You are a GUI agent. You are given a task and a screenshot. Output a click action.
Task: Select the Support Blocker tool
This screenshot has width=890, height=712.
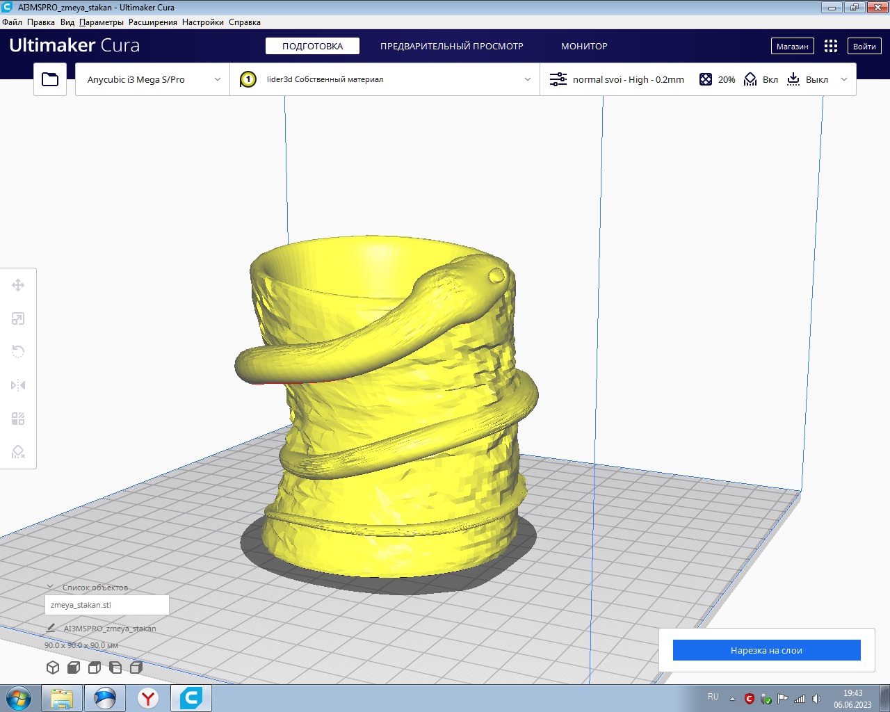coord(18,452)
